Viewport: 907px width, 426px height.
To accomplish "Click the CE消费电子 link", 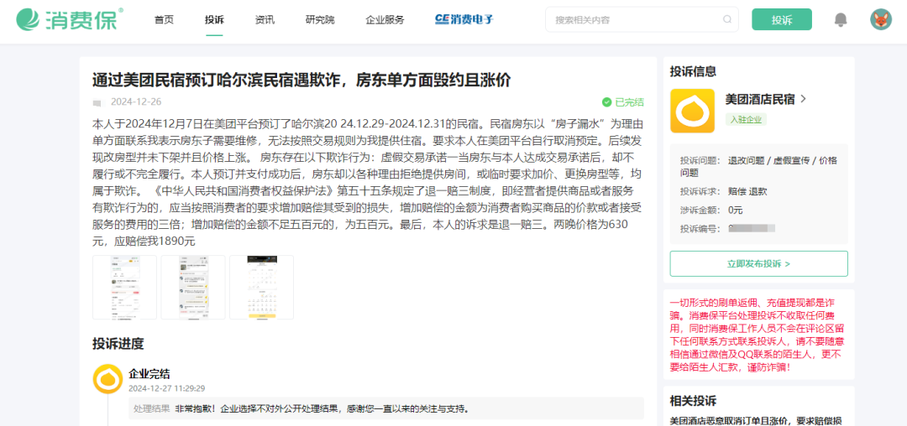I will click(x=464, y=19).
